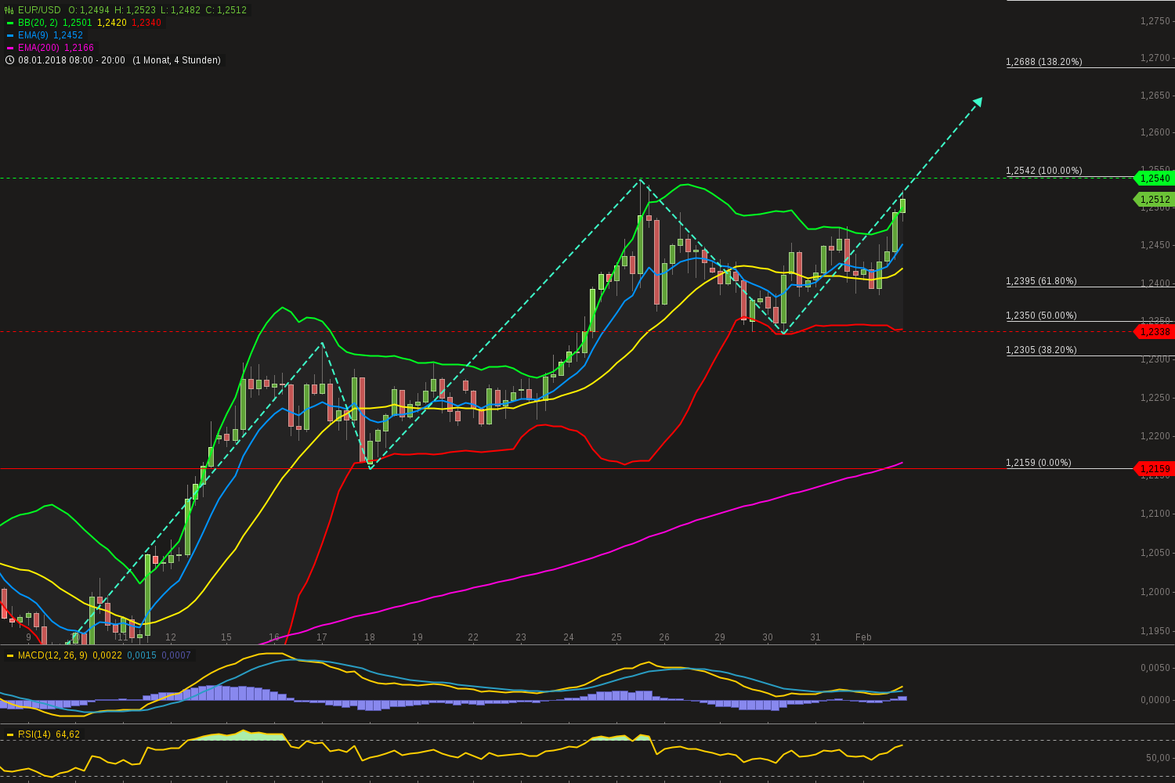
Task: Click the EMA(200) indicator label
Action: point(39,48)
